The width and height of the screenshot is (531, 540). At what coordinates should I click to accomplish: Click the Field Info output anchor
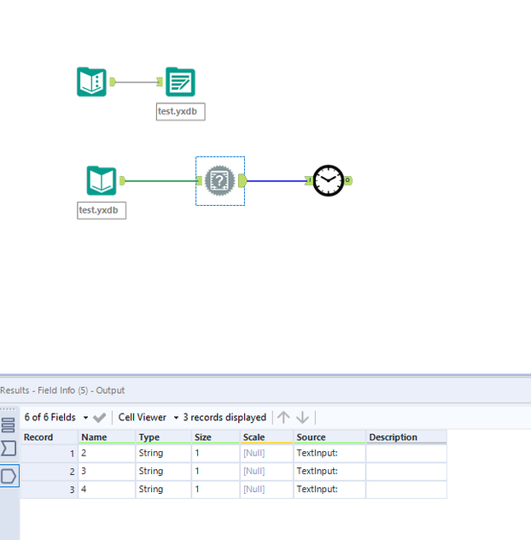[x=242, y=181]
